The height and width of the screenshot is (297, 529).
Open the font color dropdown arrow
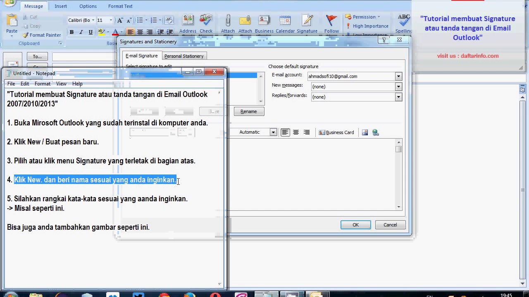[121, 32]
